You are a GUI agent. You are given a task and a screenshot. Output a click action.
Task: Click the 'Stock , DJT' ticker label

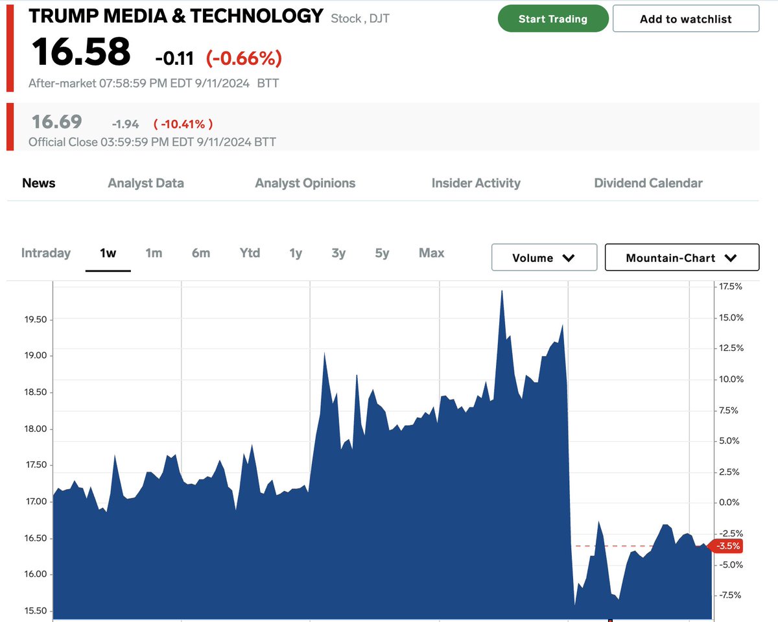click(x=360, y=19)
